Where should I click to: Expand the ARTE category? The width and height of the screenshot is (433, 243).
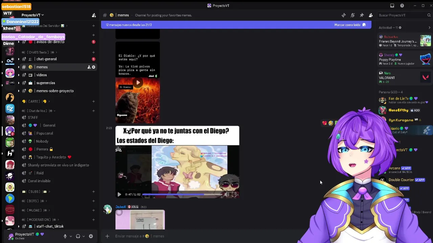pyautogui.click(x=36, y=101)
